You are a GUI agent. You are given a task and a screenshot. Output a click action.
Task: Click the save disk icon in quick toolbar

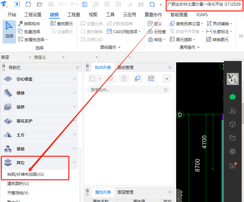pos(51,4)
